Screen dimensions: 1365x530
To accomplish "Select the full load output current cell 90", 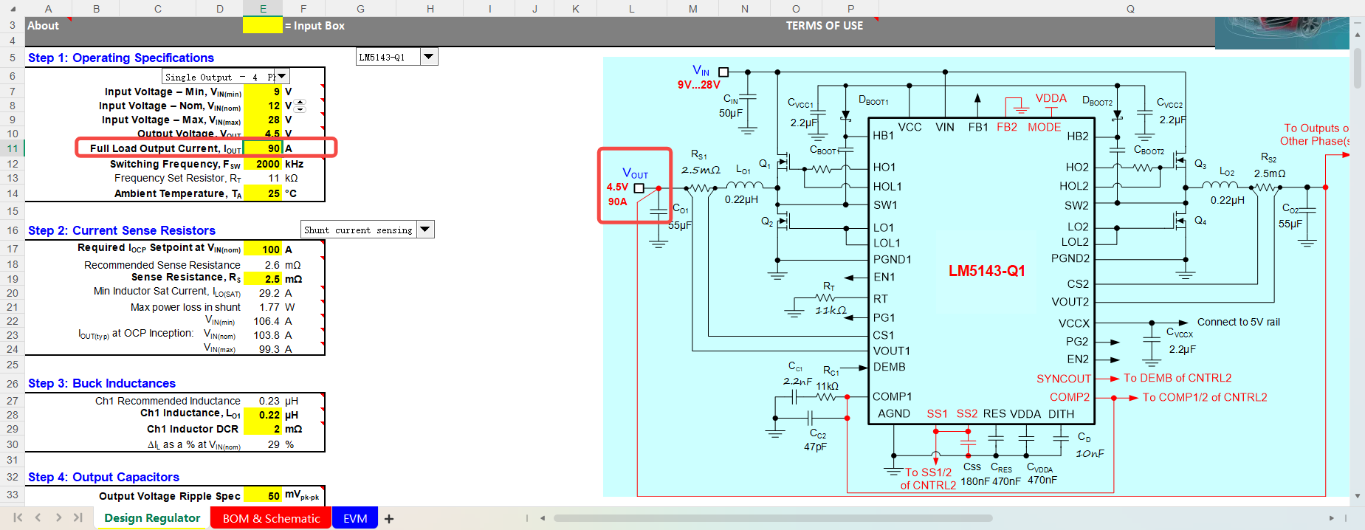I will tap(263, 148).
